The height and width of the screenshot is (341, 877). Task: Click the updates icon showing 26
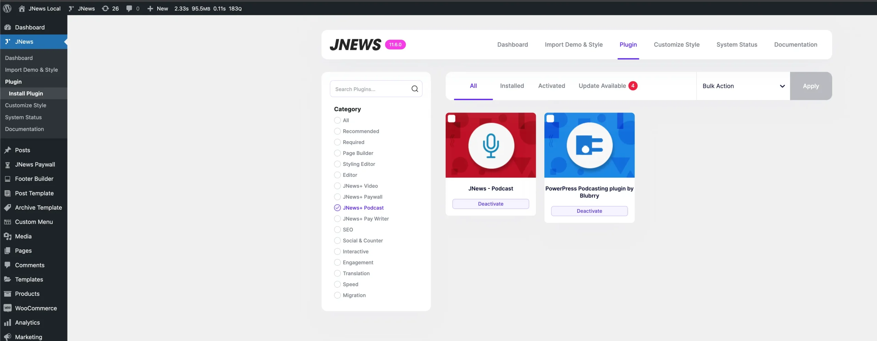click(106, 9)
